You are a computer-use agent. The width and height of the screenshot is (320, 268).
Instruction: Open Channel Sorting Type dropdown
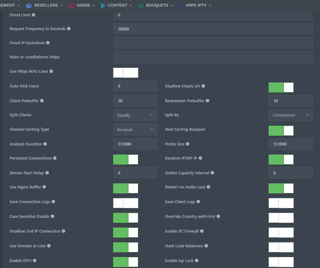[x=135, y=129]
